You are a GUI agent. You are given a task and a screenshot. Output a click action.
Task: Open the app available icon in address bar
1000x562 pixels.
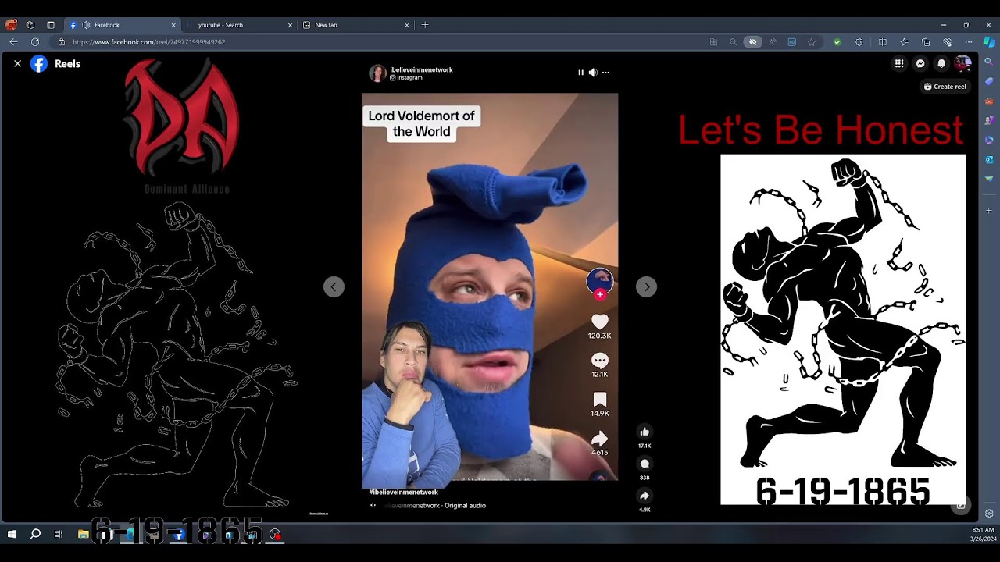(713, 42)
